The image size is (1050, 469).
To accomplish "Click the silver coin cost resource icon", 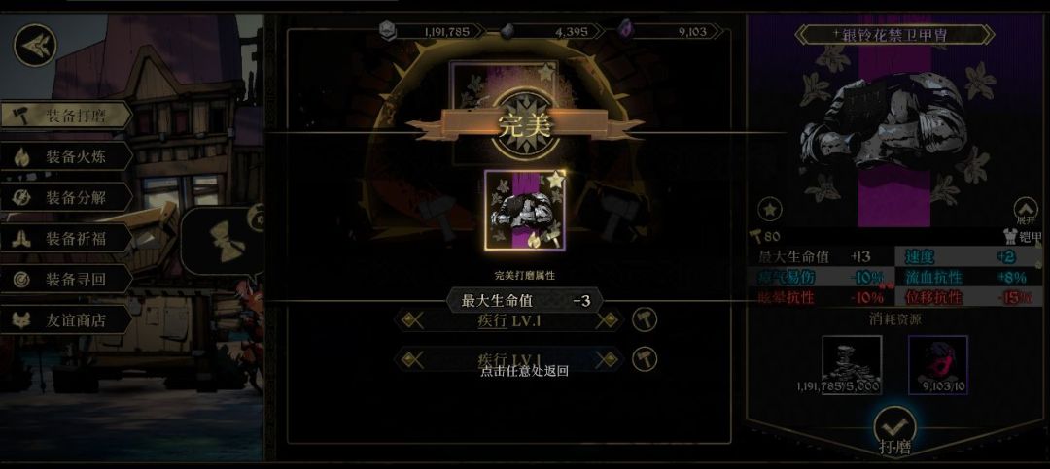I will [851, 365].
